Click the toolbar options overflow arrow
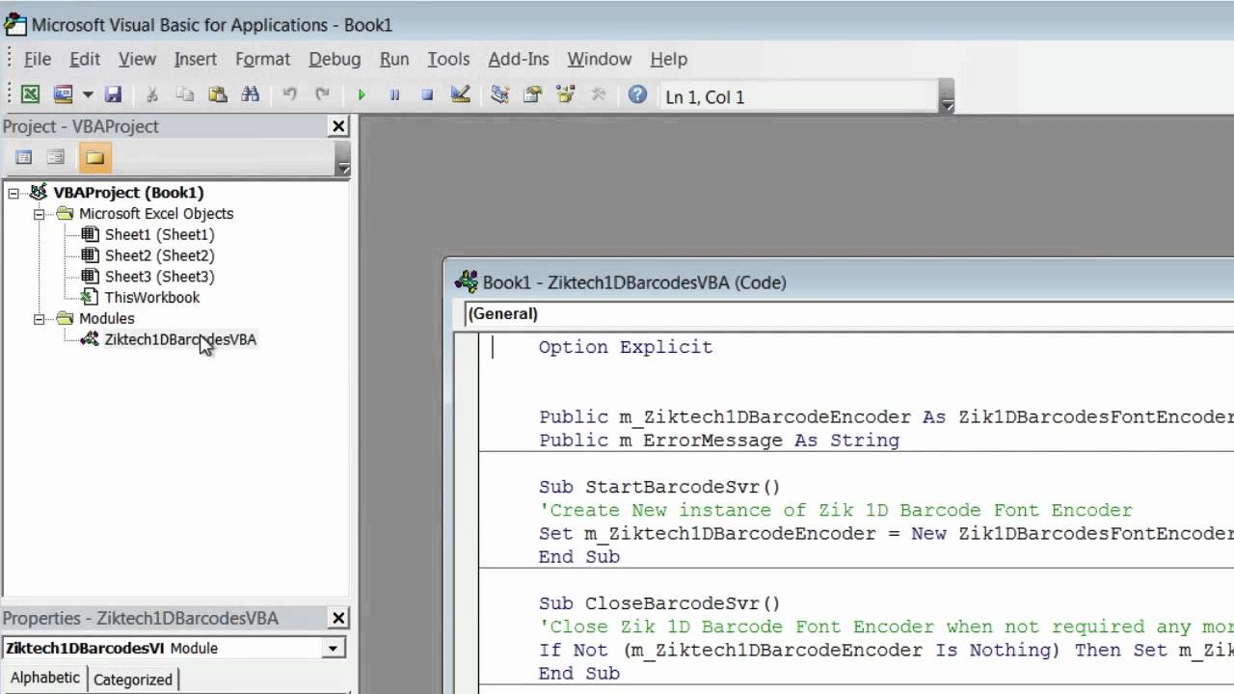 click(x=947, y=97)
